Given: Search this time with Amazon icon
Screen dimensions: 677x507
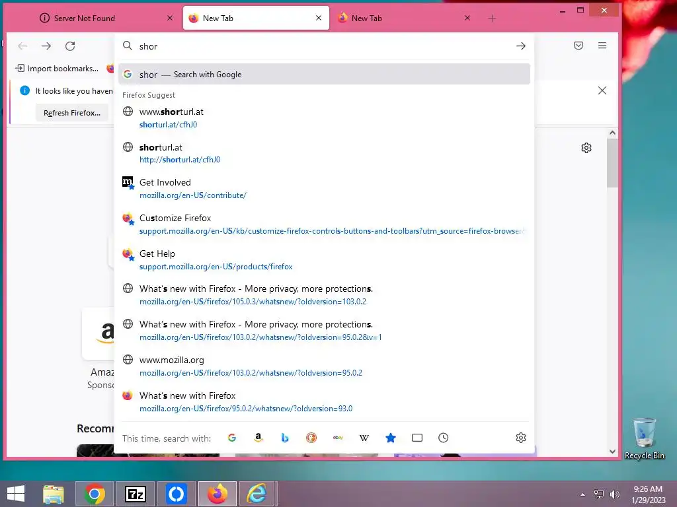Looking at the screenshot, I should point(259,438).
